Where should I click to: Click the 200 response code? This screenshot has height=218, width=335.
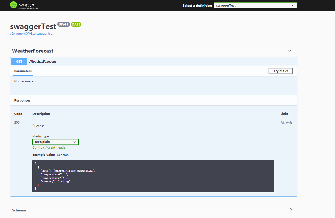(17, 123)
